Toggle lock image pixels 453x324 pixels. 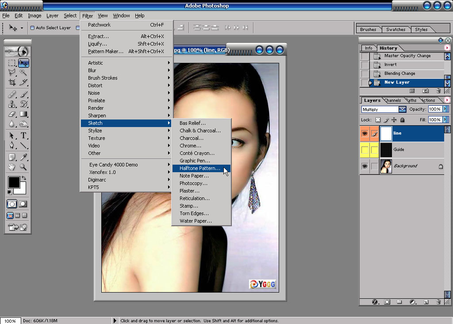tap(386, 120)
